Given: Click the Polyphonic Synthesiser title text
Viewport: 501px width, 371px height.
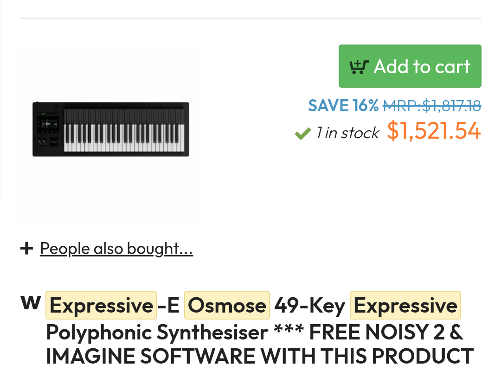Looking at the screenshot, I should click(x=157, y=332).
